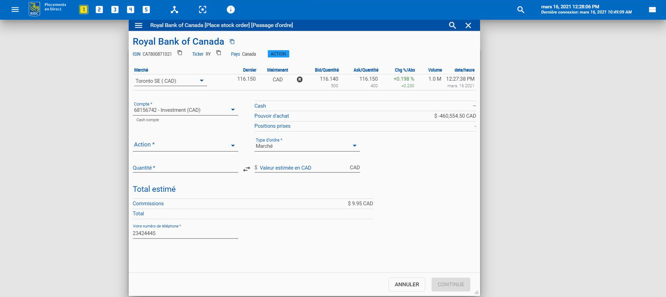The width and height of the screenshot is (666, 297).
Task: Search within the order window
Action: pos(452,25)
